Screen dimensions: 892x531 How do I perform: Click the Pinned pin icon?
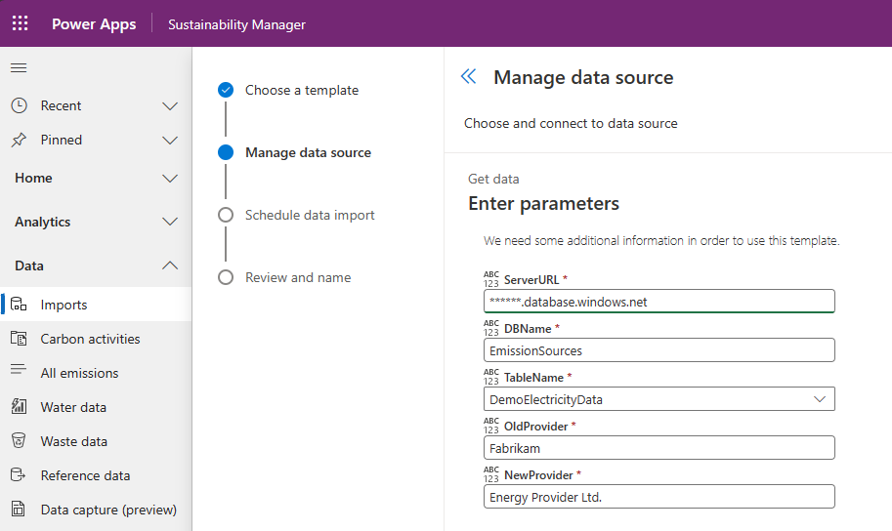click(x=19, y=140)
